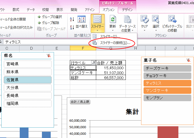This screenshot has width=194, height=138.
Task: Click the Clear (クリア) icon
Action: tap(144, 20)
